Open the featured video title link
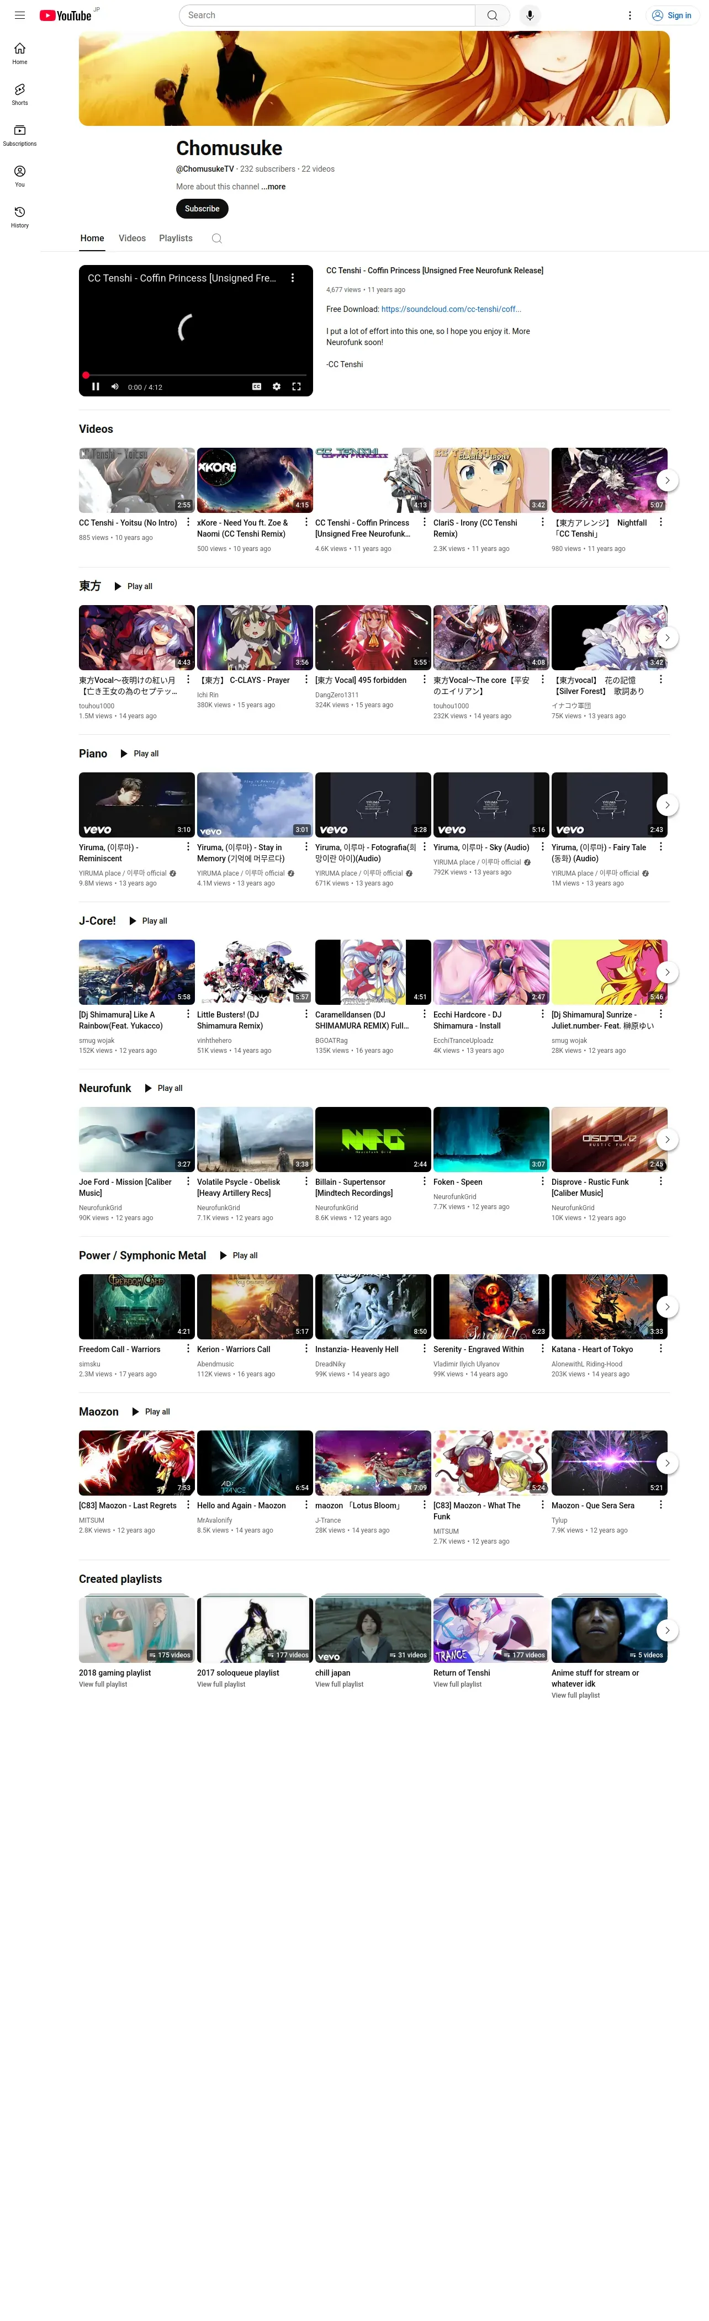This screenshot has height=2321, width=709. (434, 271)
